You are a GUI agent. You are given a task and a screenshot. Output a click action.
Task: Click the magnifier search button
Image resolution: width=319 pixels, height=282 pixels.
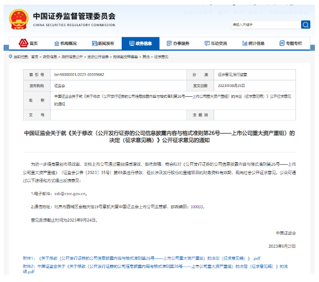(305, 24)
